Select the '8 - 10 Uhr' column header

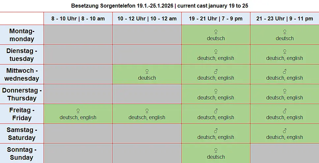coord(78,18)
